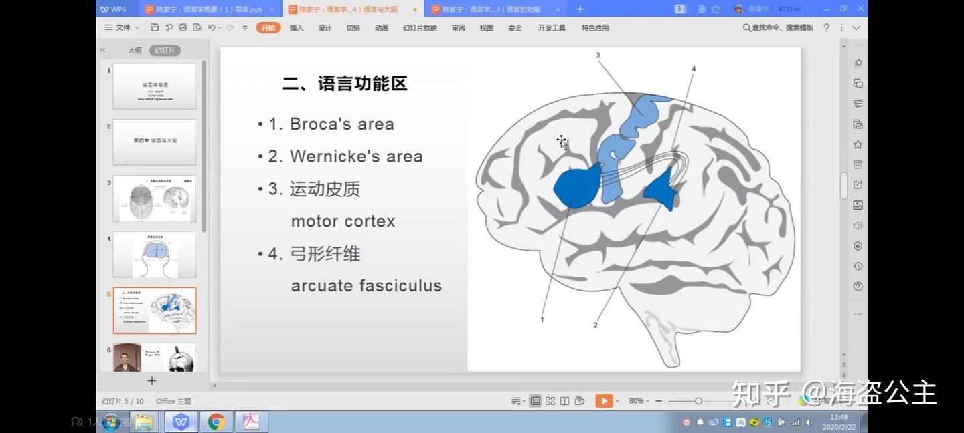
Task: Click the Save icon in quick toolbar
Action: [155, 27]
